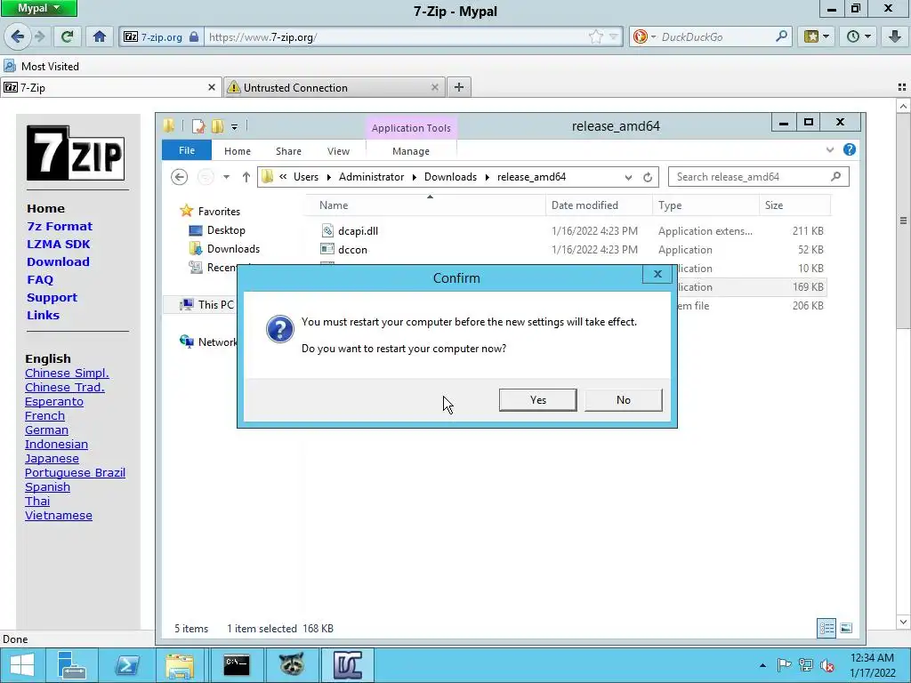Go to the browser home page icon

[x=100, y=36]
